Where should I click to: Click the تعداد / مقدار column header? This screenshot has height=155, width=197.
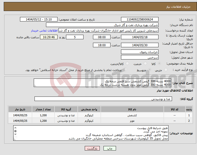tap(43, 109)
